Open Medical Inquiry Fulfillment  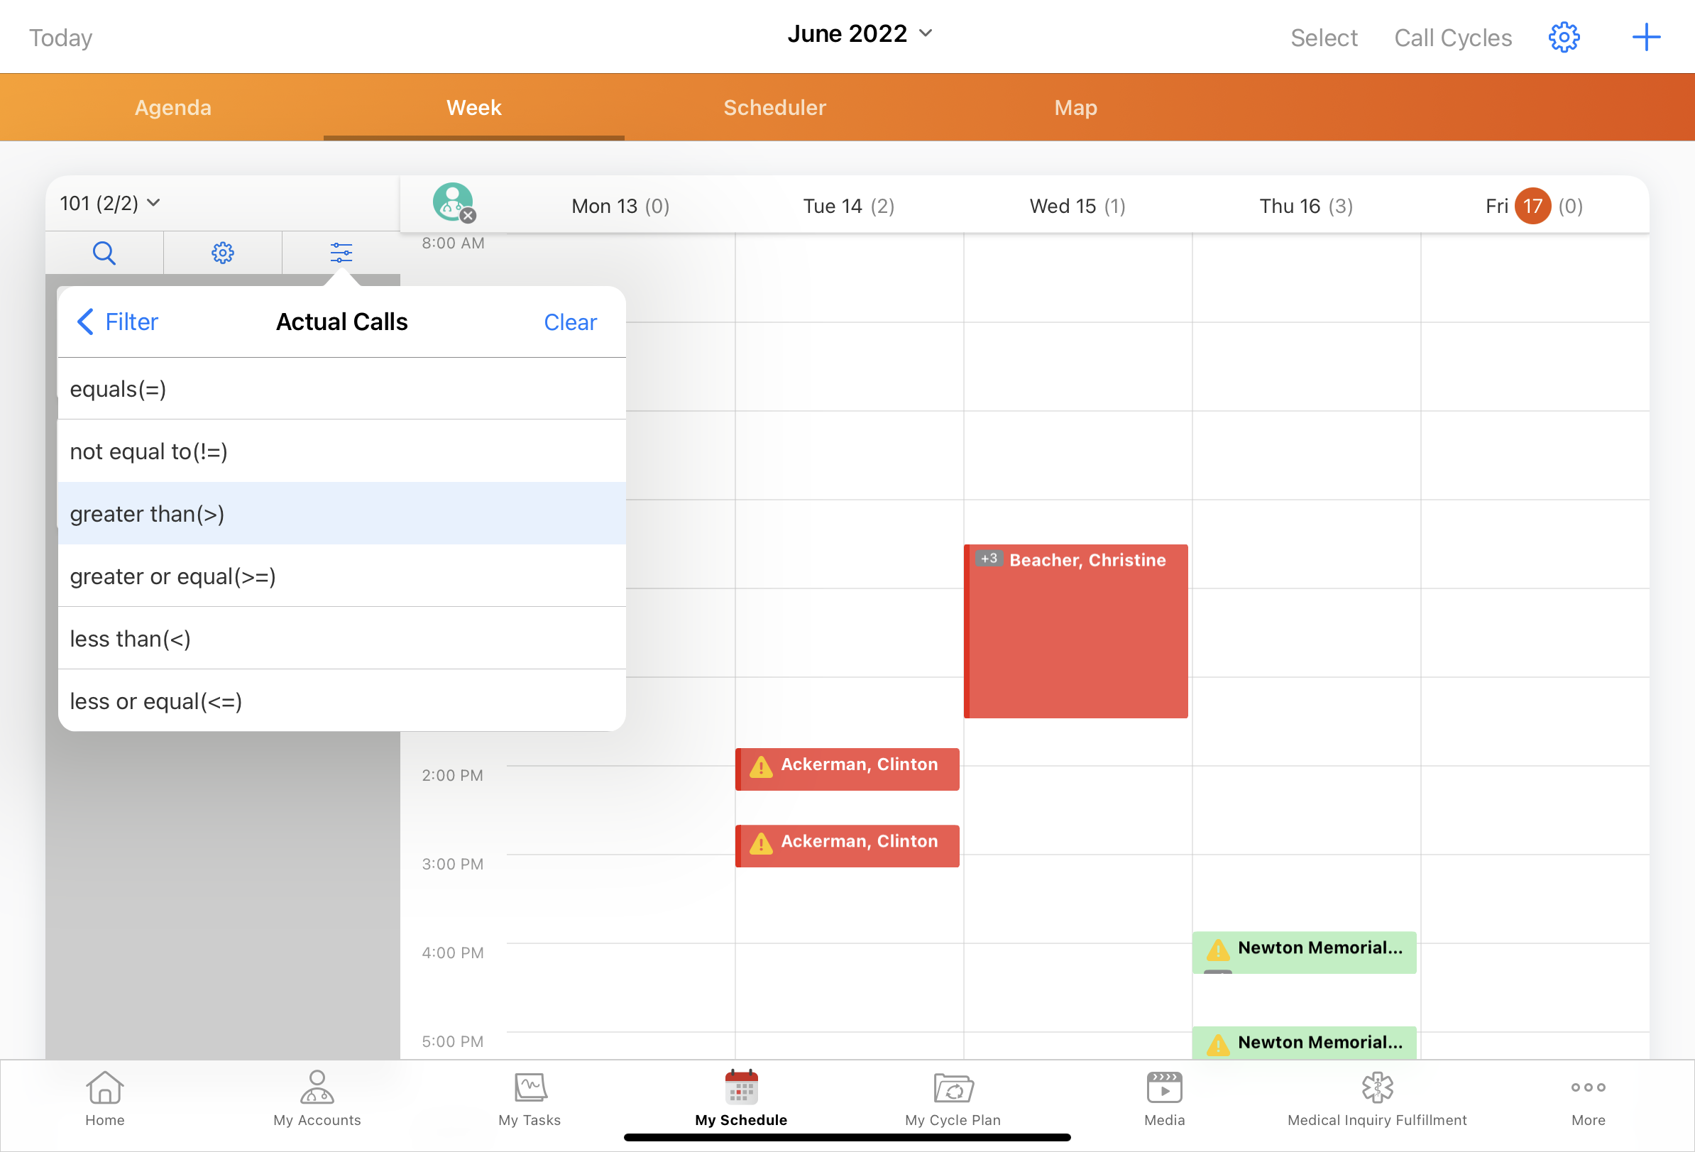pyautogui.click(x=1376, y=1098)
